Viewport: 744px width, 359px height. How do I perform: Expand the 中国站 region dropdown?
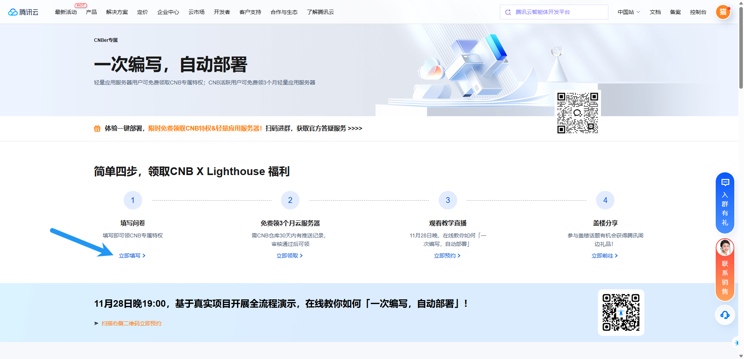coord(629,12)
